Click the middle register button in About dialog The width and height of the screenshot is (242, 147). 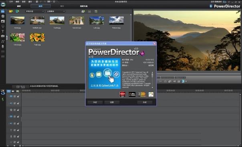point(112,102)
